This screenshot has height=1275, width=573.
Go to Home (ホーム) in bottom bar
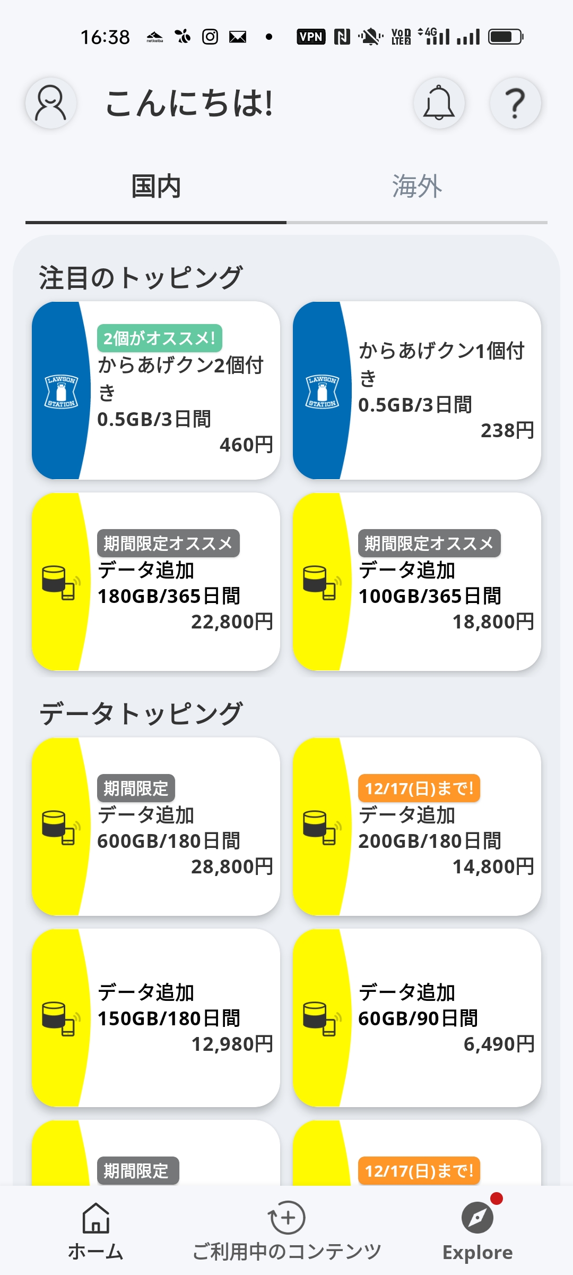95,1230
